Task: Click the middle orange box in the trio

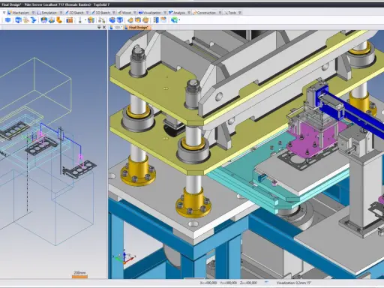Action: pos(138,20)
